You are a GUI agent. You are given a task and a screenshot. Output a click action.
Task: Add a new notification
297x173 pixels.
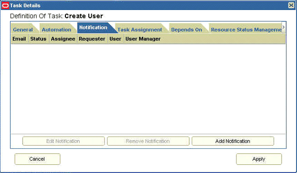[x=233, y=141]
